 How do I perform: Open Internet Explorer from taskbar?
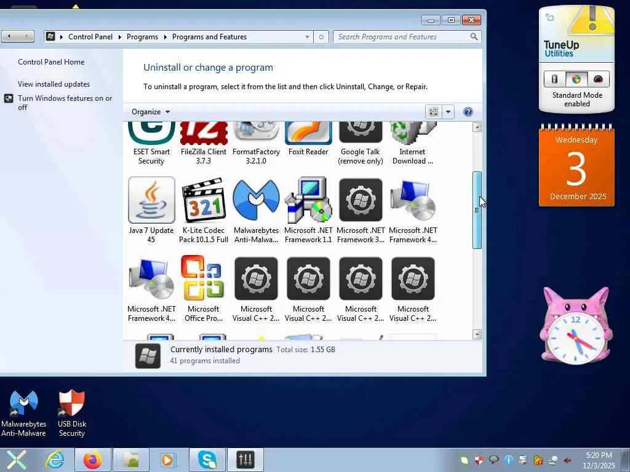click(x=55, y=460)
